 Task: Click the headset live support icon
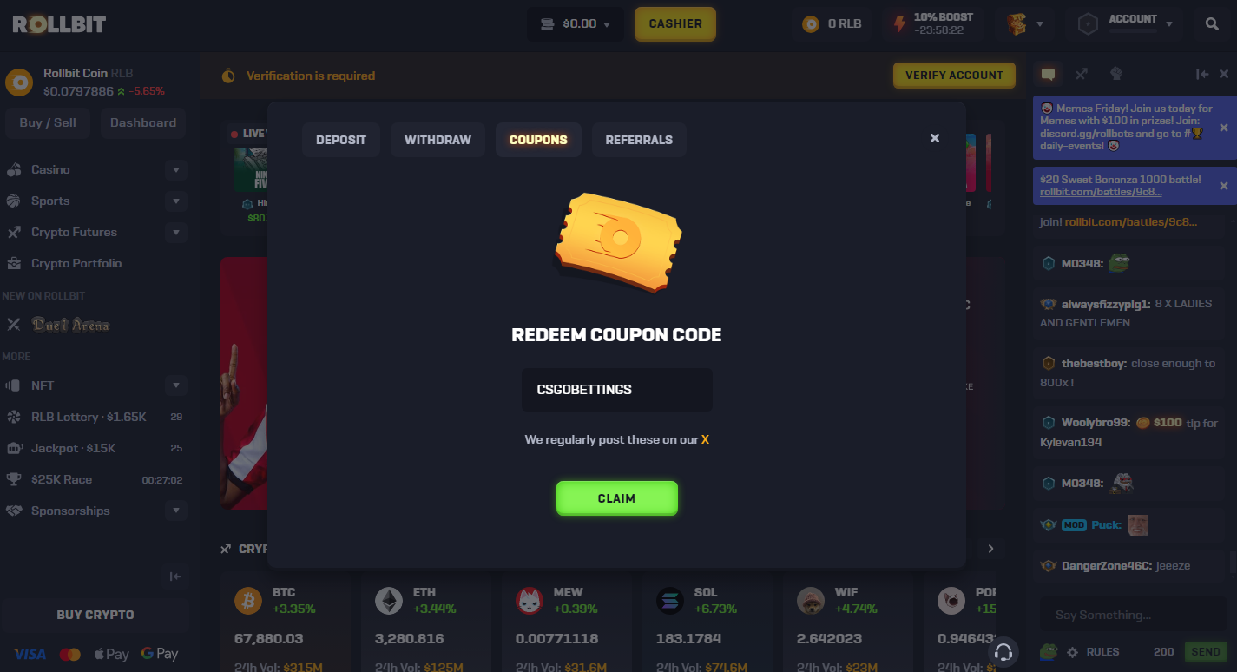(x=1003, y=651)
